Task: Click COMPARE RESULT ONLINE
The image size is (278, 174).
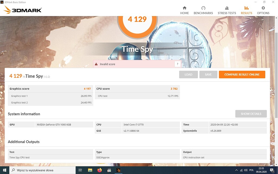Action: coord(242,74)
